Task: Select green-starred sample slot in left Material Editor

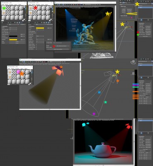Action: (x=4, y=8)
